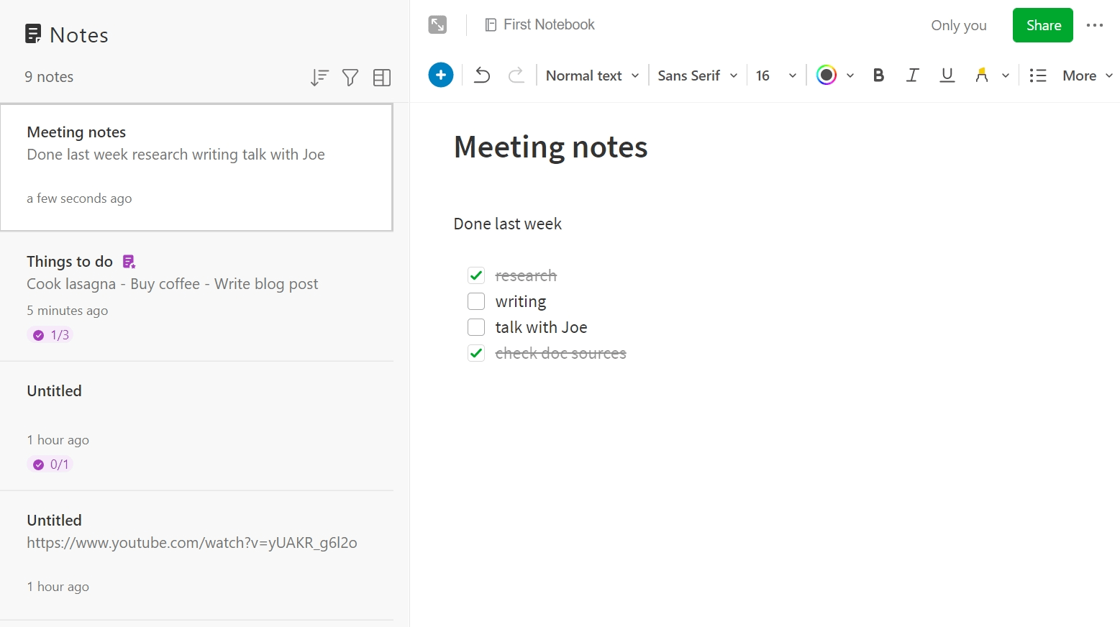This screenshot has height=627, width=1120.
Task: Undo the last edit
Action: point(482,75)
